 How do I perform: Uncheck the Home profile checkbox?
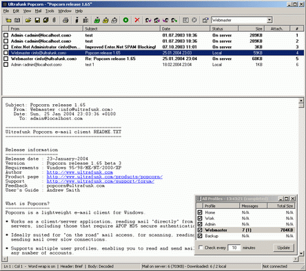(x=200, y=212)
